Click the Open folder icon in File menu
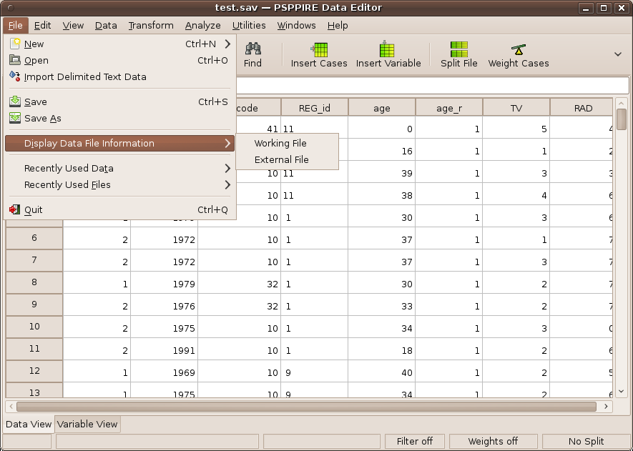 (x=15, y=60)
